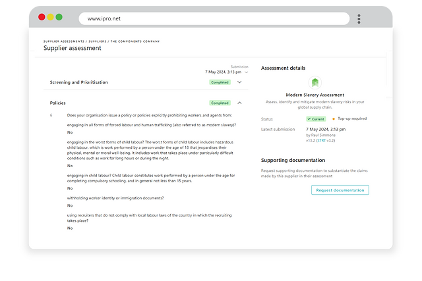The image size is (422, 281).
Task: Expand the Screening and Prioritisation section chevron
Action: click(x=239, y=82)
